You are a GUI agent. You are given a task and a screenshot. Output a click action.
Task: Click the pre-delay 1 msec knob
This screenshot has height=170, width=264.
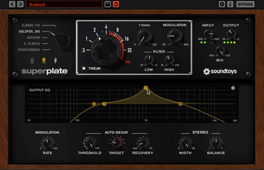pyautogui.click(x=144, y=36)
